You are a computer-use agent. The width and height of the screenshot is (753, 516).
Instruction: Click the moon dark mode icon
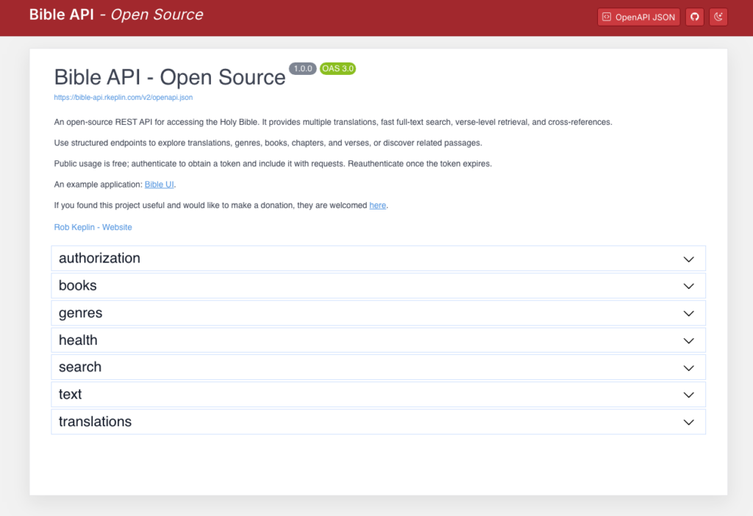point(718,17)
